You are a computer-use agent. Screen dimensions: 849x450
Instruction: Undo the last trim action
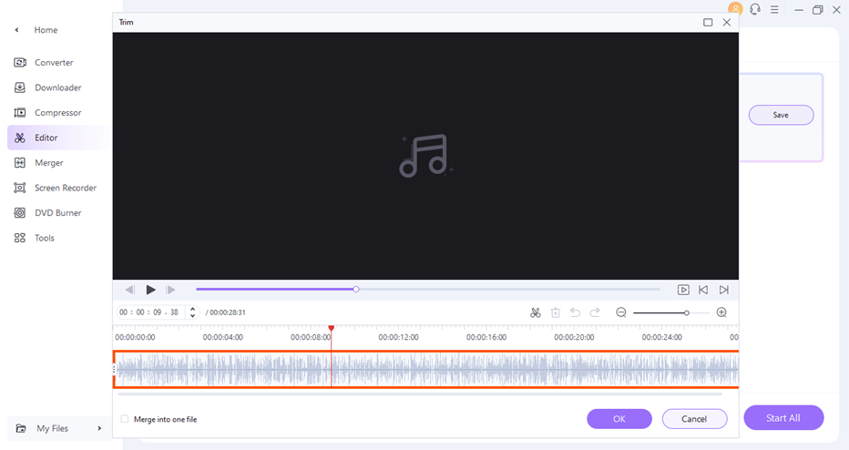575,312
